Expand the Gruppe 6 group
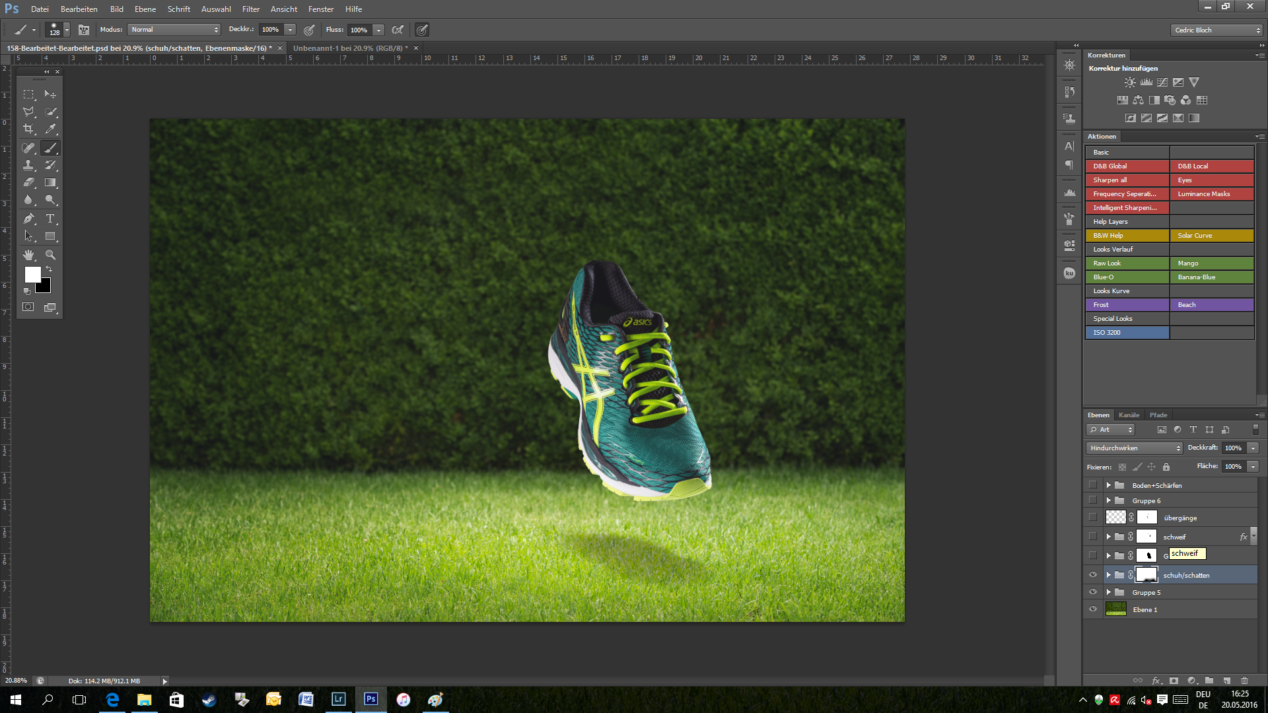Screen dimensions: 1268x713 coord(1109,500)
